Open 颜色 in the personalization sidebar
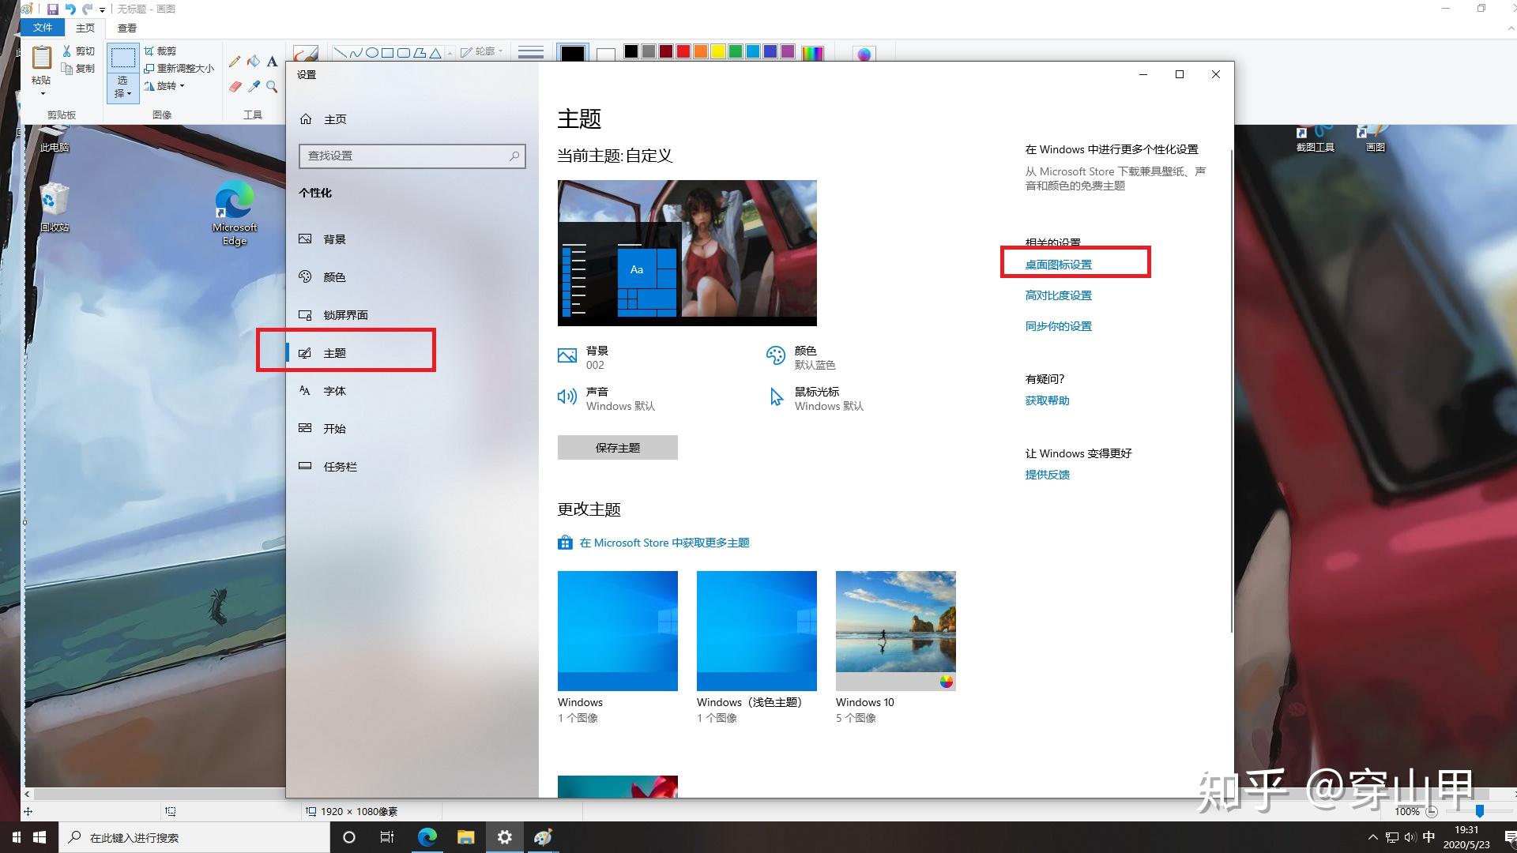The height and width of the screenshot is (853, 1517). point(412,277)
